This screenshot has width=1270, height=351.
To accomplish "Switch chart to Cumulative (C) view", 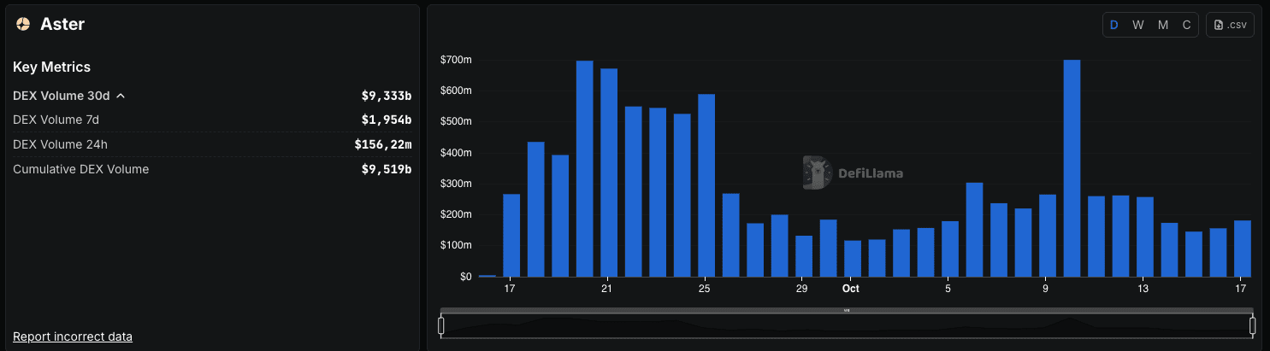I will pyautogui.click(x=1186, y=25).
